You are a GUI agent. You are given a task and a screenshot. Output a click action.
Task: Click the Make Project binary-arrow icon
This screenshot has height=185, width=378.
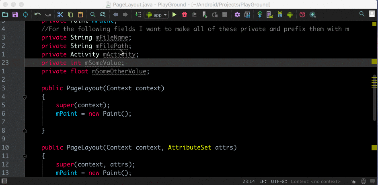click(x=138, y=15)
